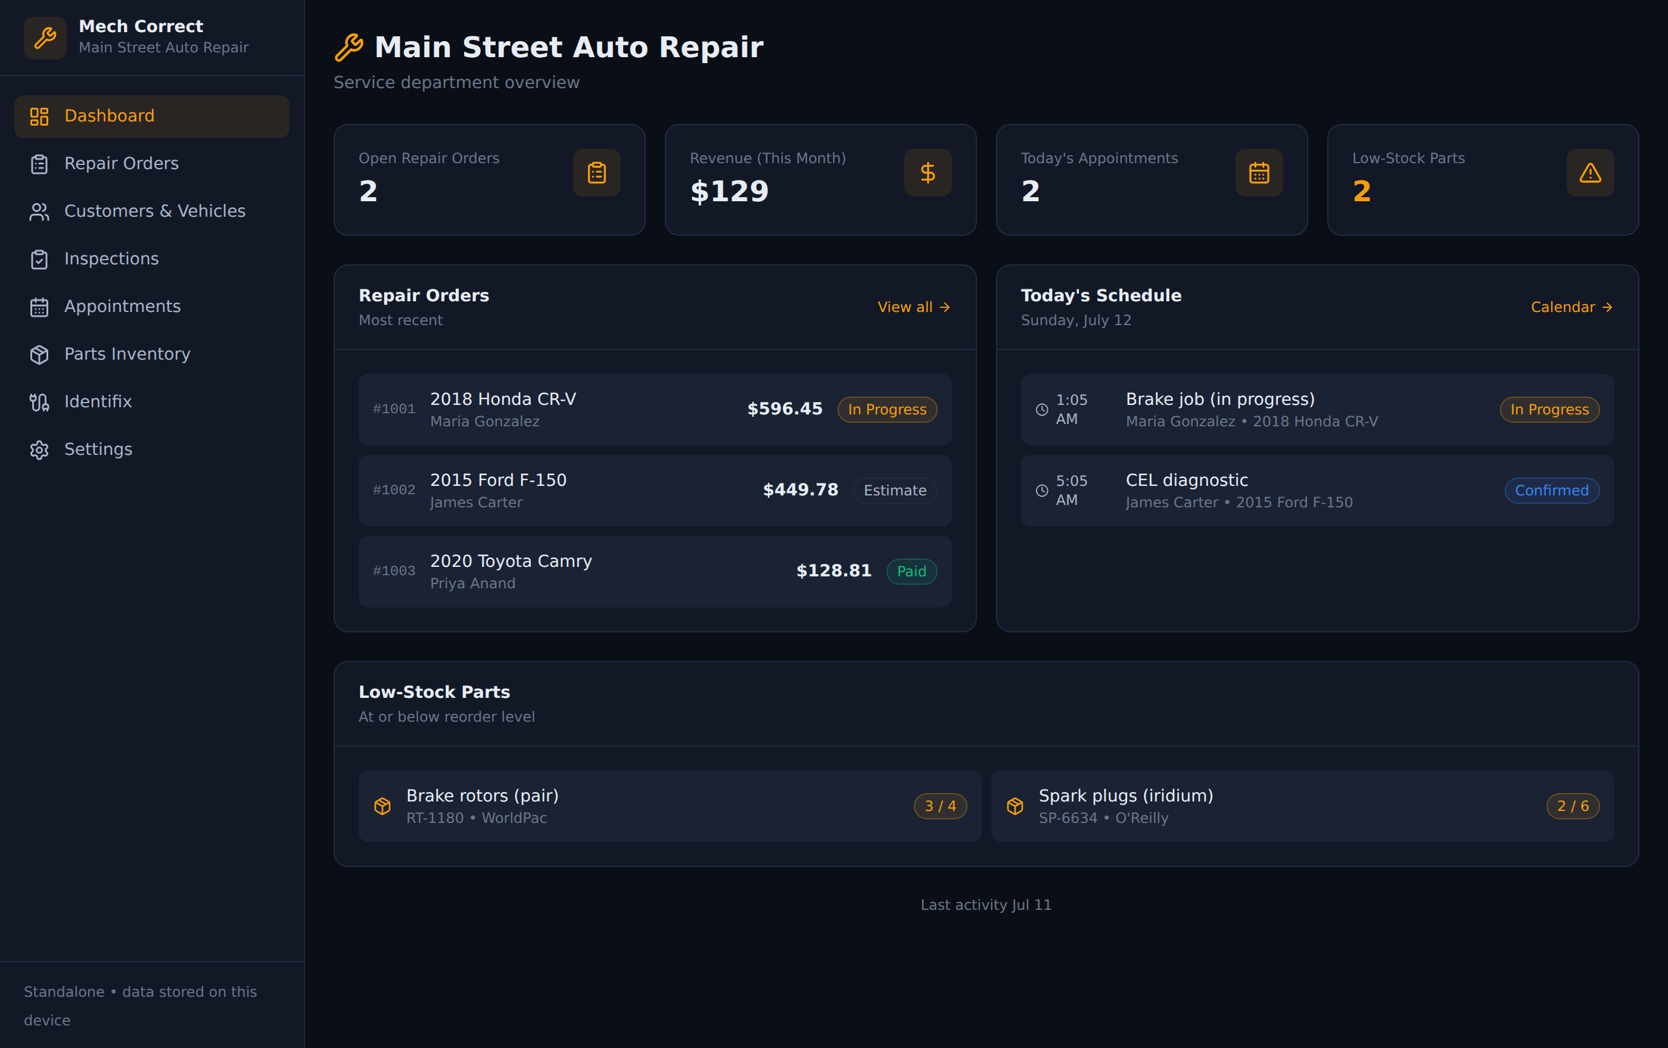1668x1048 pixels.
Task: Click the Identifix icon in the sidebar
Action: (39, 402)
